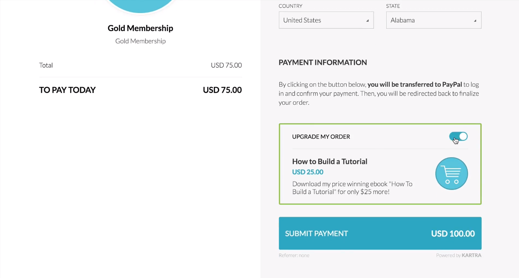Click the COUNTRY field label
This screenshot has height=278, width=519.
tap(290, 6)
